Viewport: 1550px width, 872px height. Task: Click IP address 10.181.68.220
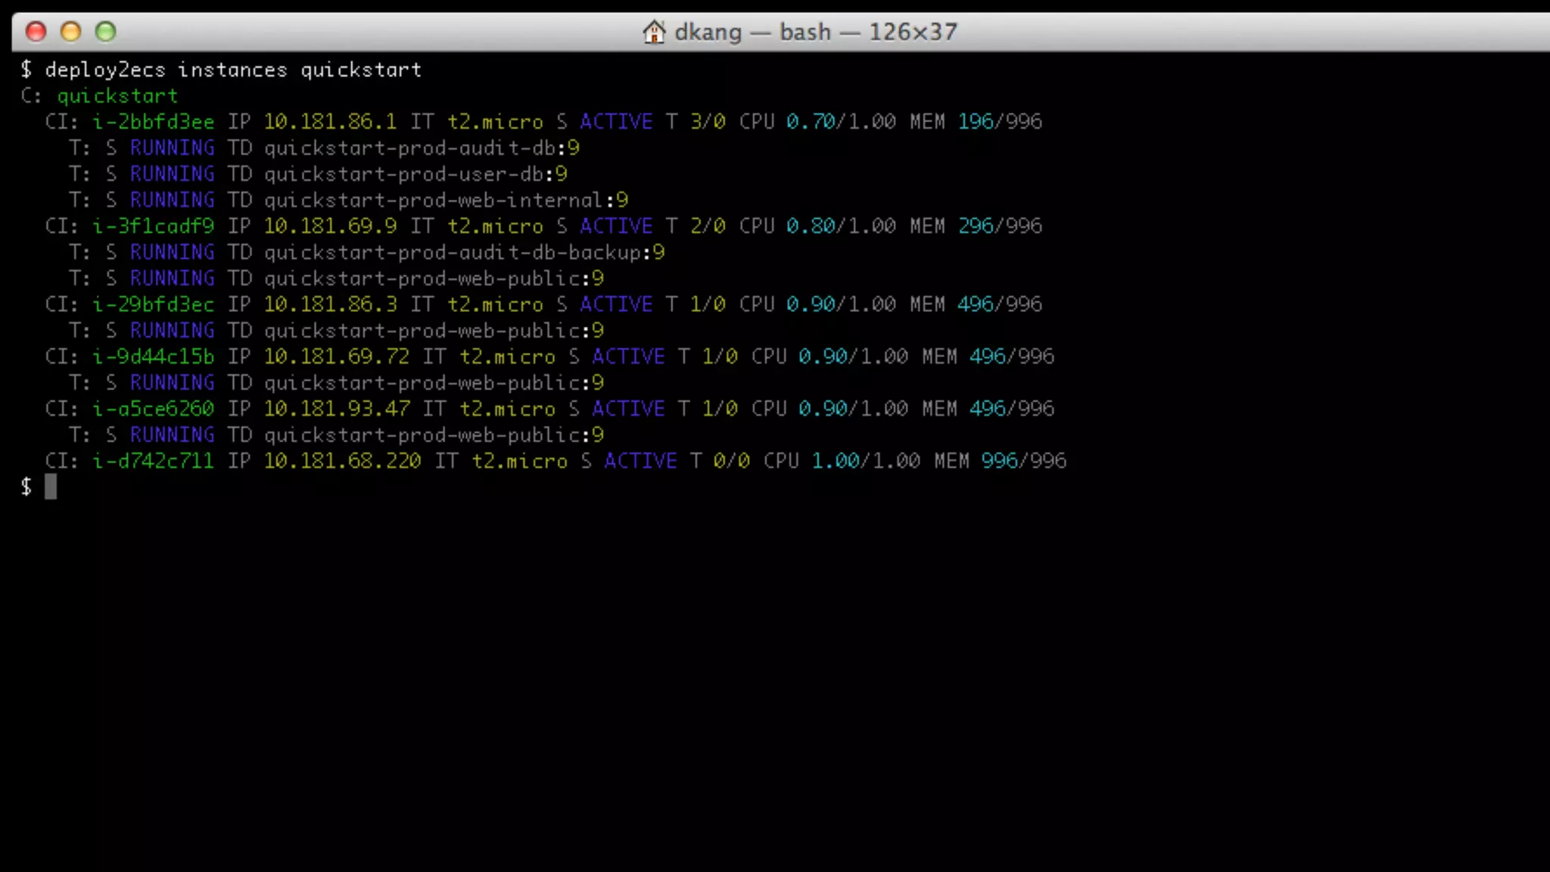pos(342,461)
